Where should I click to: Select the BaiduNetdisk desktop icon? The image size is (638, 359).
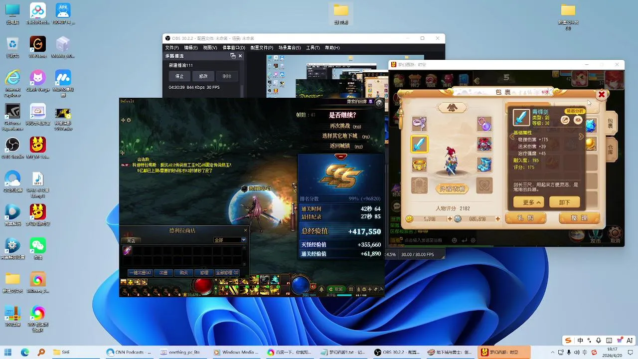38,13
